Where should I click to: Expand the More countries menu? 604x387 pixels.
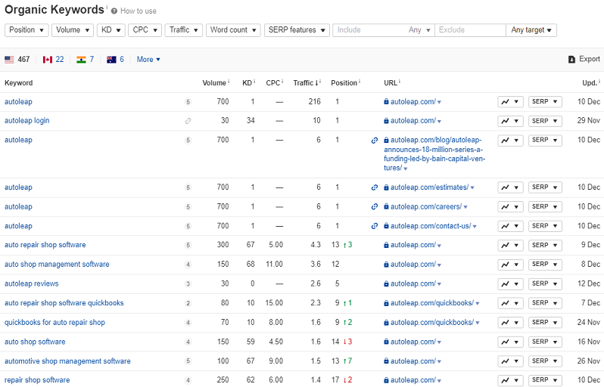pos(148,59)
